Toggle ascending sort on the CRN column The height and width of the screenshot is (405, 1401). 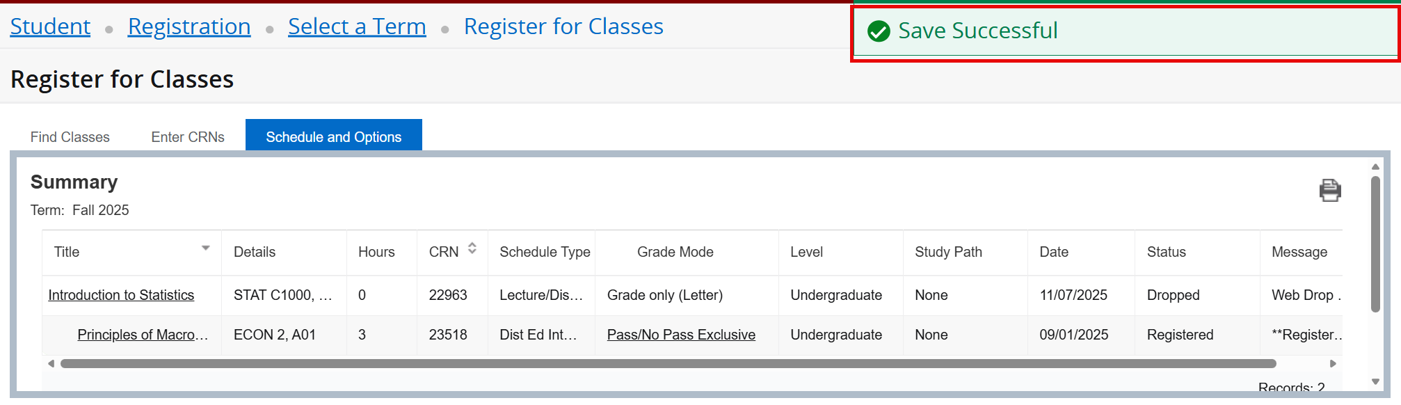(x=472, y=245)
